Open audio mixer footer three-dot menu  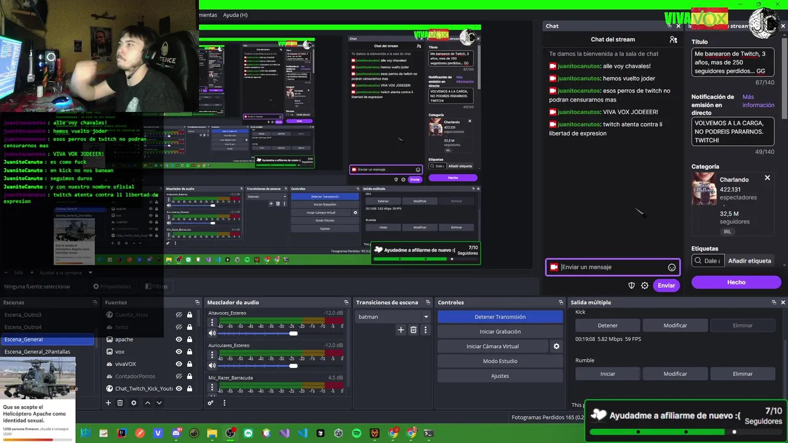(224, 403)
